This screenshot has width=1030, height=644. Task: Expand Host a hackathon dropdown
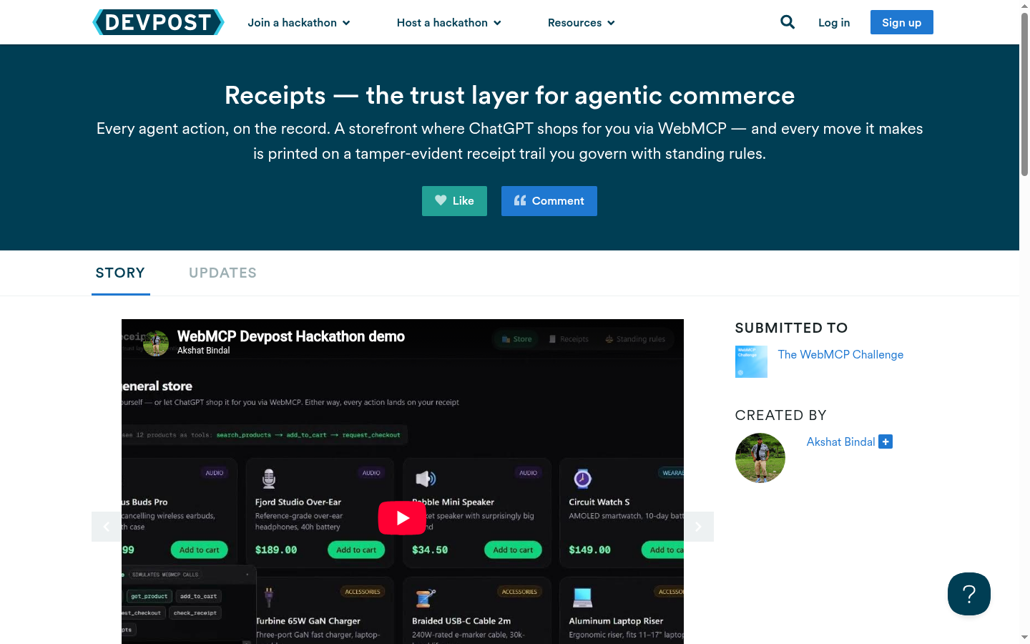[x=449, y=23]
